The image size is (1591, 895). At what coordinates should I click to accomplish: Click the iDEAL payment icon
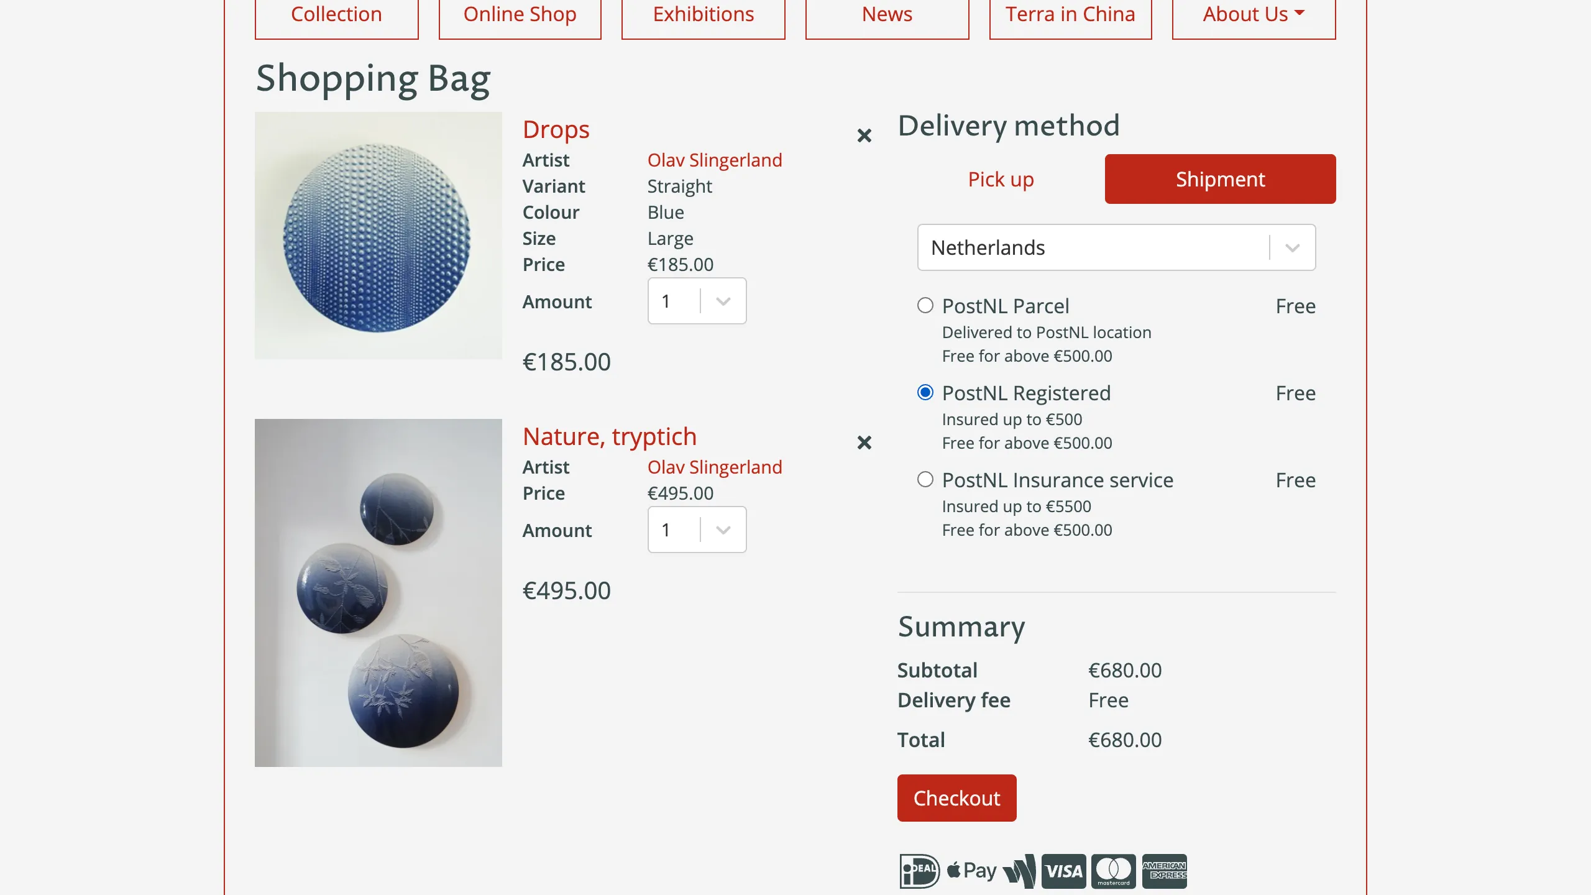coord(919,871)
